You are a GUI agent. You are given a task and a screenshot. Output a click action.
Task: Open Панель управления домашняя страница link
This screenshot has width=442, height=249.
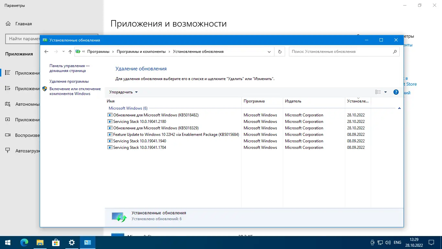pyautogui.click(x=70, y=68)
